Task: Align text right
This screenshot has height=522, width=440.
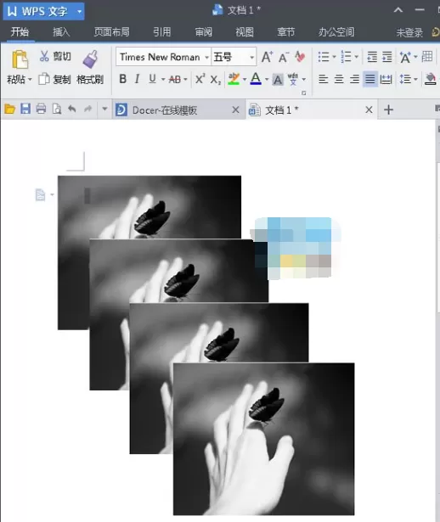Action: pos(354,79)
